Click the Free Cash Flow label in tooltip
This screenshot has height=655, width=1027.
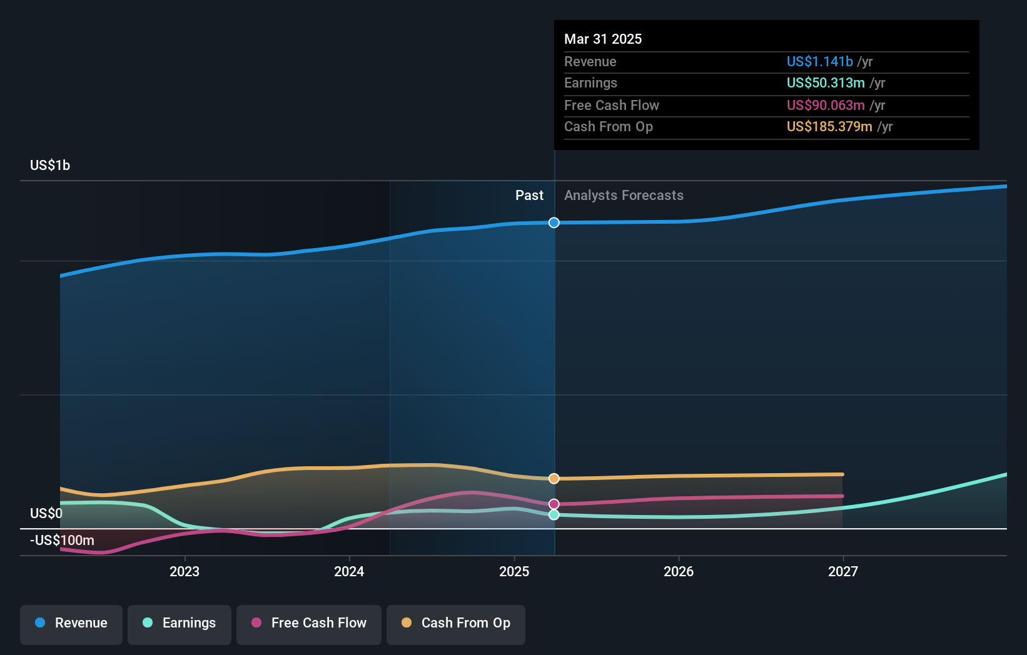click(612, 105)
